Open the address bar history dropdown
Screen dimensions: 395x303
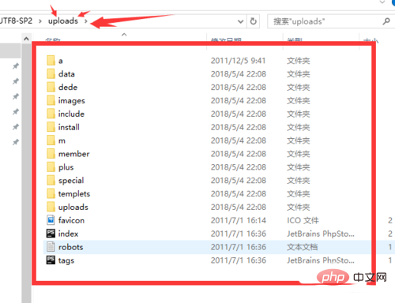pyautogui.click(x=240, y=21)
